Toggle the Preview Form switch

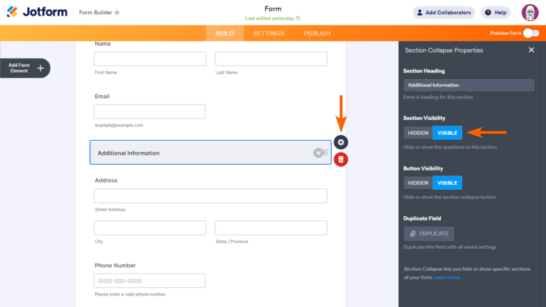click(530, 33)
